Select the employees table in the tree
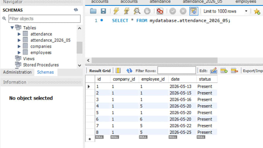Viewport: 263px width, 148px height. tap(41, 53)
